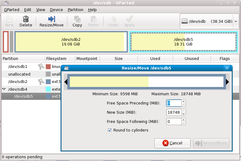Close the Resize/Move /dev/sdb5 dialog
Screen dimensions: 241x161
[x=227, y=68]
